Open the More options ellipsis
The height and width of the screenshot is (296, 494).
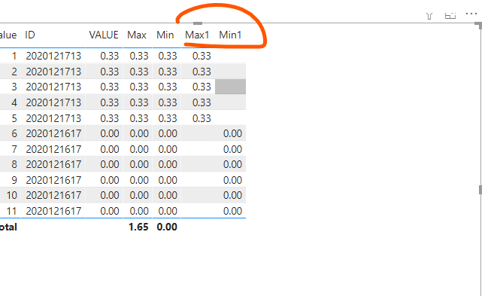[x=471, y=14]
